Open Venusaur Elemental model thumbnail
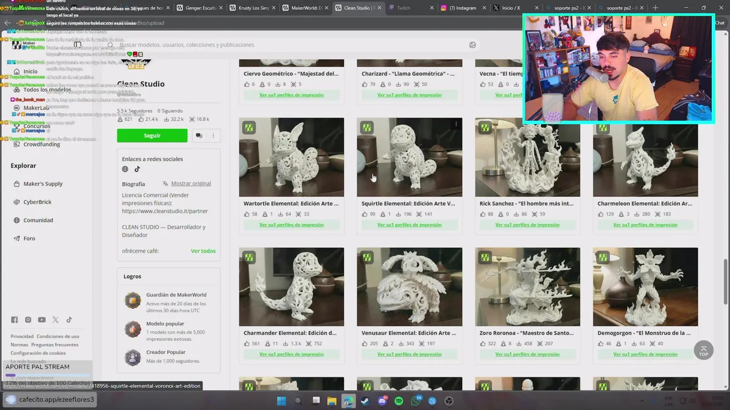This screenshot has height=410, width=730. pos(409,286)
